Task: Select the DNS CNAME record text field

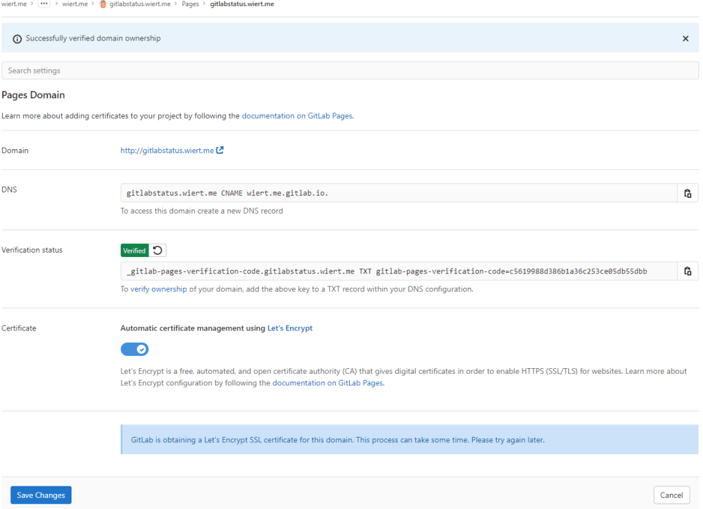Action: coord(344,192)
